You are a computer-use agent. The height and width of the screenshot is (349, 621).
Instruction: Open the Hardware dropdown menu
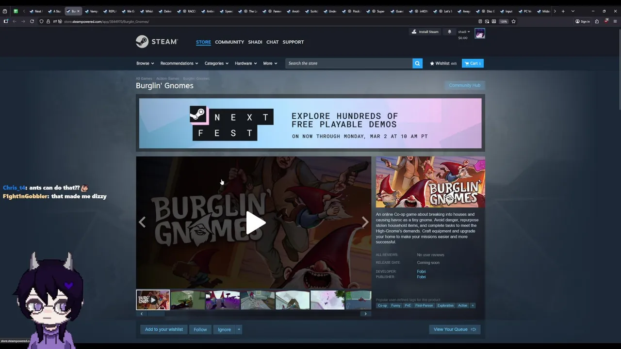pos(246,63)
